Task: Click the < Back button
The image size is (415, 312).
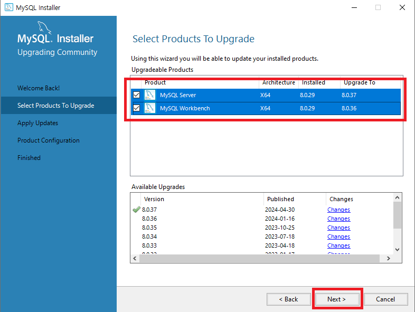Action: (288, 299)
